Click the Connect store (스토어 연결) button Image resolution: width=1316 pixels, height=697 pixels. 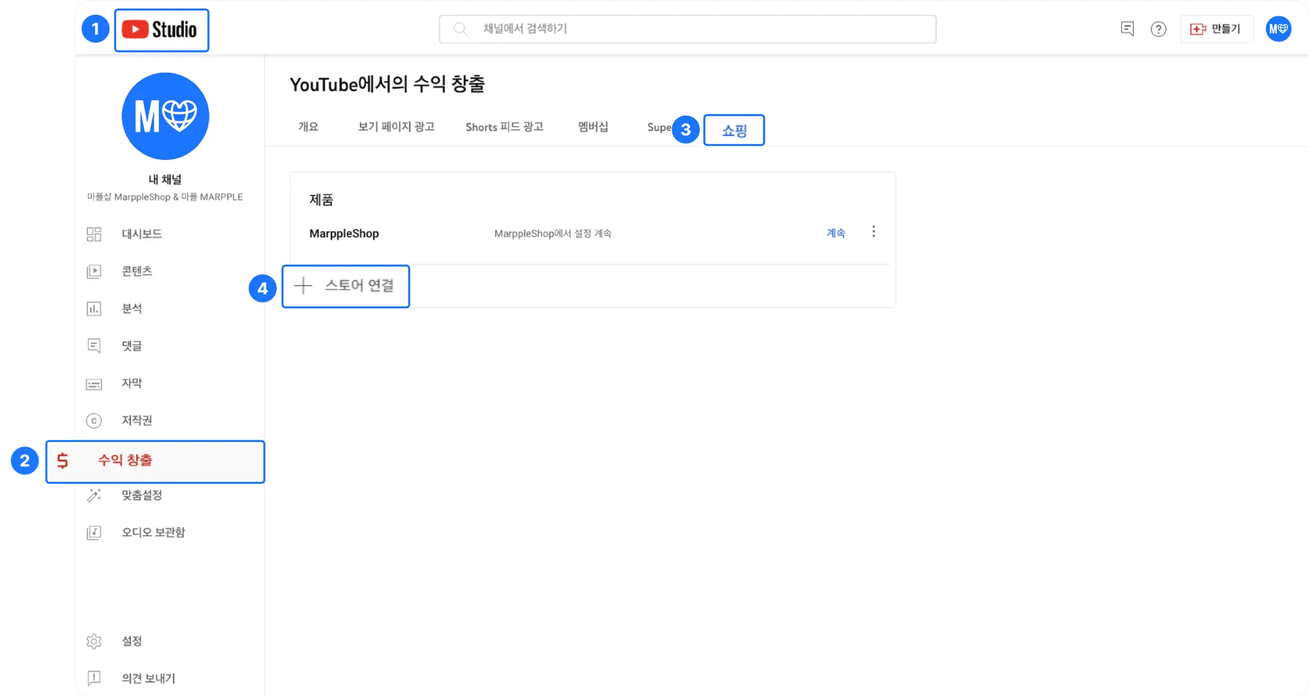point(346,286)
